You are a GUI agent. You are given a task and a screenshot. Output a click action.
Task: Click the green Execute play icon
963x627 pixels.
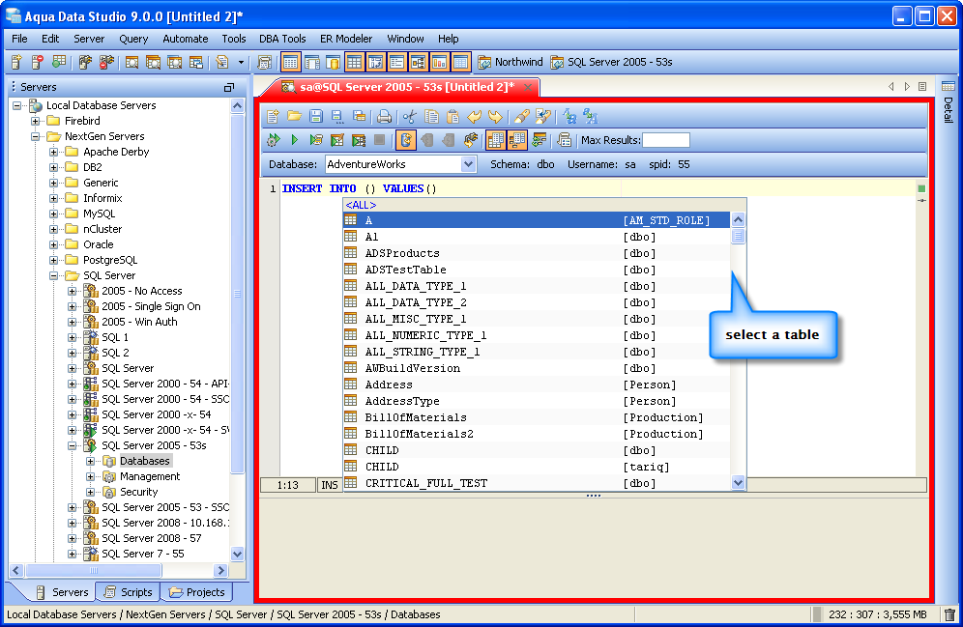tap(294, 140)
